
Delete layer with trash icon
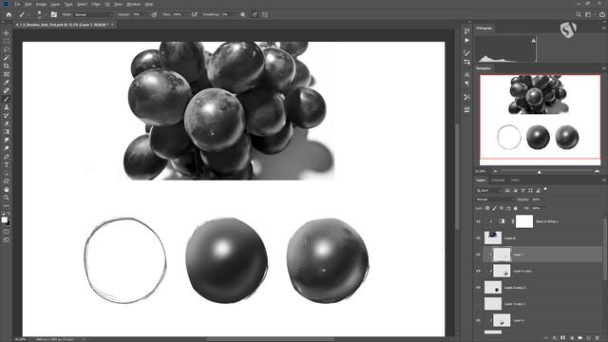[x=598, y=338]
